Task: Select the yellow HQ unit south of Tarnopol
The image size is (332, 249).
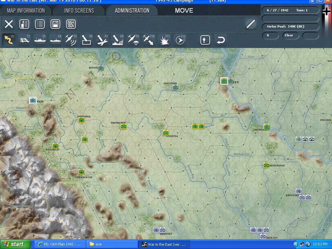Action: coord(85,139)
